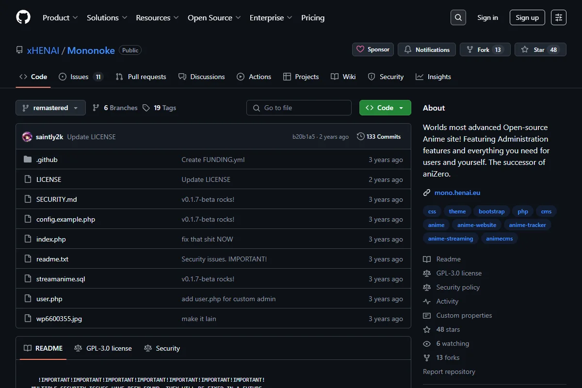This screenshot has width=582, height=388.
Task: Click the saintly2k avatar image
Action: coord(27,137)
